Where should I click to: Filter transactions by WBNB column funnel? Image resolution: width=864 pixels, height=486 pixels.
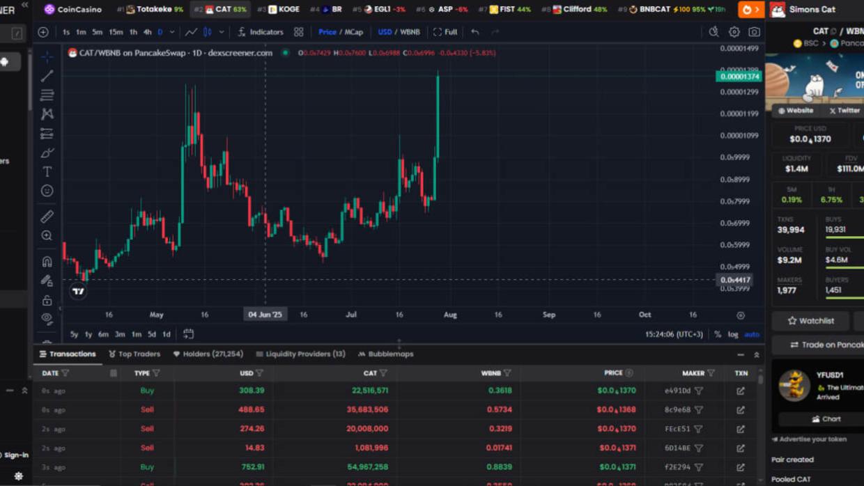(507, 373)
